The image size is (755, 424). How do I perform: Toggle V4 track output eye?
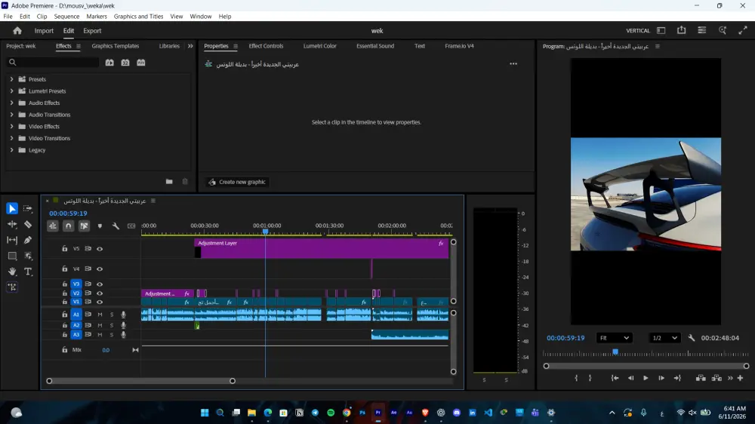click(x=100, y=269)
